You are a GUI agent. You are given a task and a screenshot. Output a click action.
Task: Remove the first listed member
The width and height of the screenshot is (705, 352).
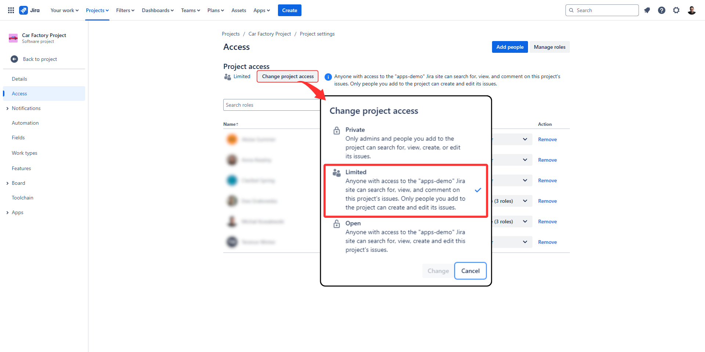click(547, 139)
